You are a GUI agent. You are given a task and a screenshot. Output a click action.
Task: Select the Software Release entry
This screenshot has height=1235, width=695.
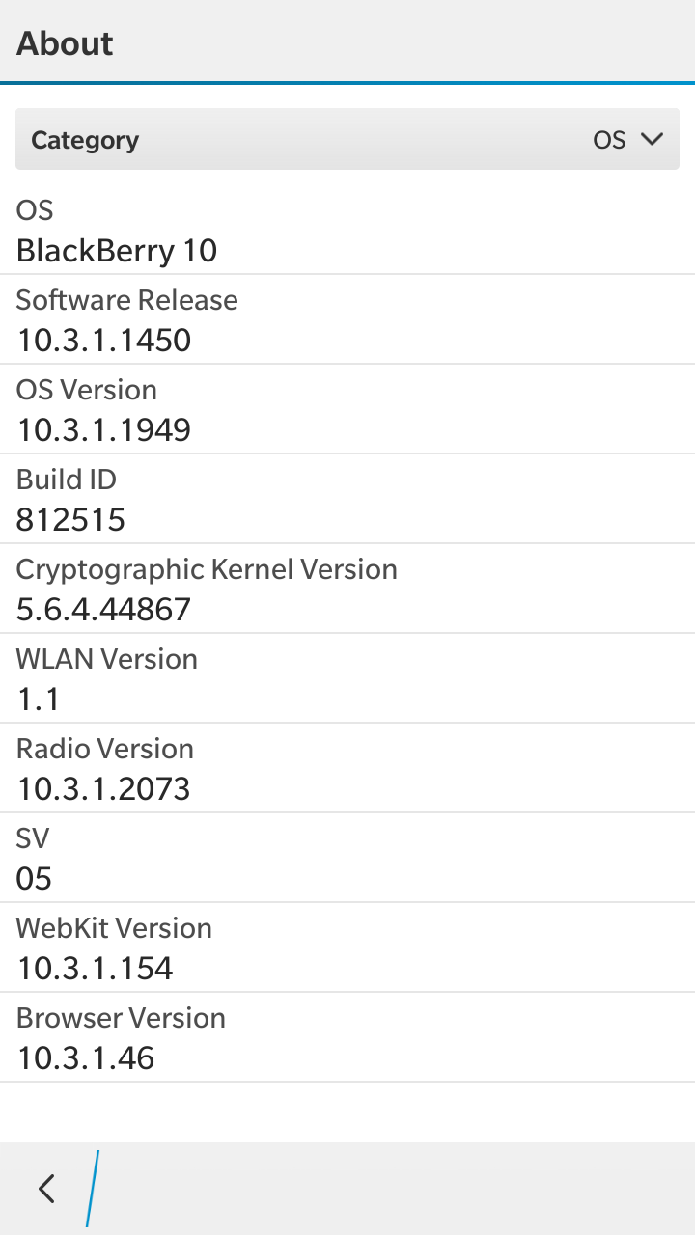click(347, 319)
